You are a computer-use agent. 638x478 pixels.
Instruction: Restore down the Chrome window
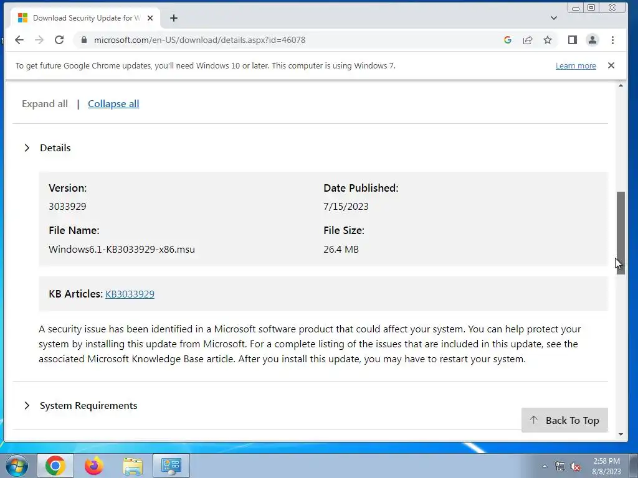[x=591, y=7]
